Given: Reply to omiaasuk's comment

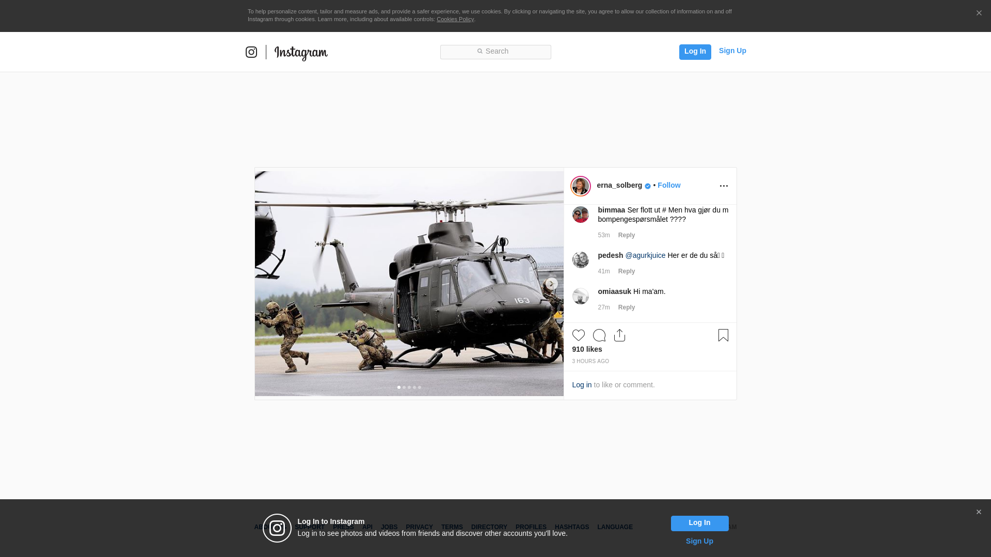Looking at the screenshot, I should point(627,307).
